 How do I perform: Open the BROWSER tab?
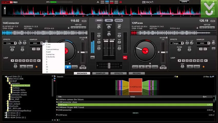[82, 73]
